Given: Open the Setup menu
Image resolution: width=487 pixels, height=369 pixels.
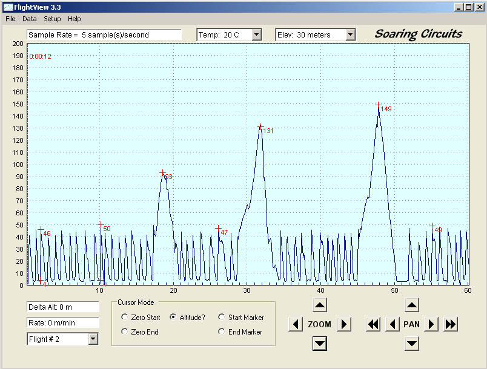Looking at the screenshot, I should [52, 19].
